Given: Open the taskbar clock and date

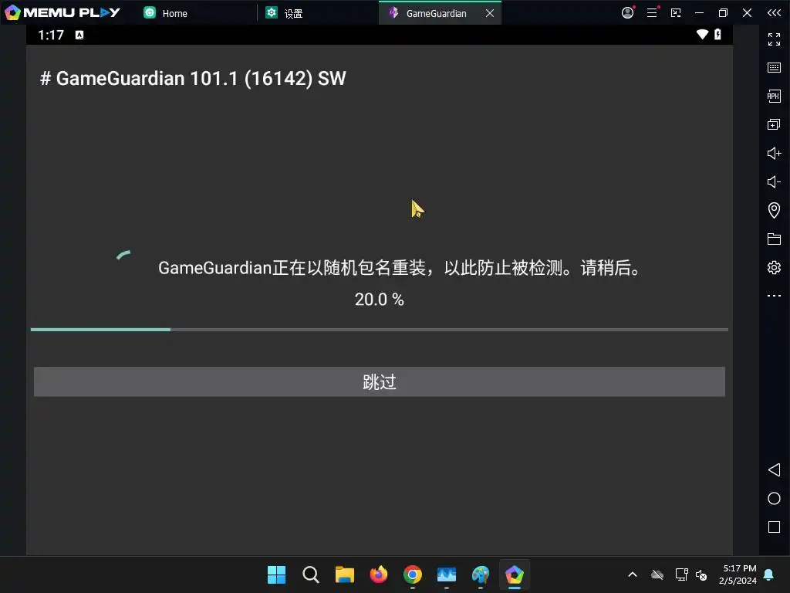Looking at the screenshot, I should pos(740,574).
